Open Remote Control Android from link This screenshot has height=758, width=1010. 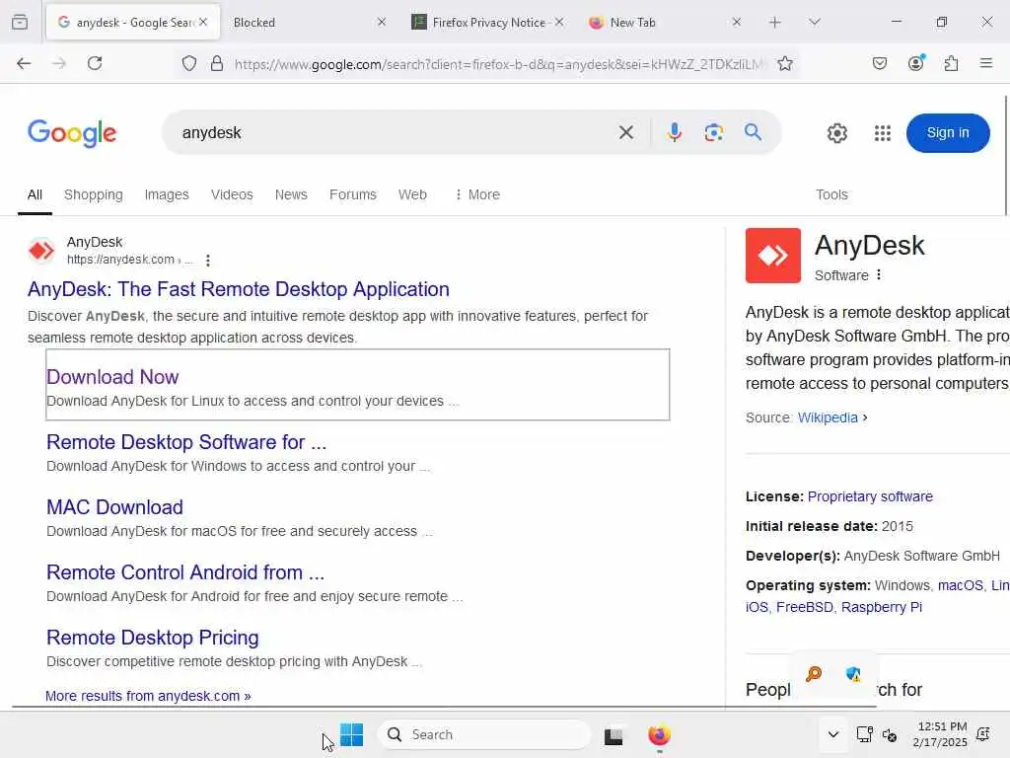click(x=185, y=571)
